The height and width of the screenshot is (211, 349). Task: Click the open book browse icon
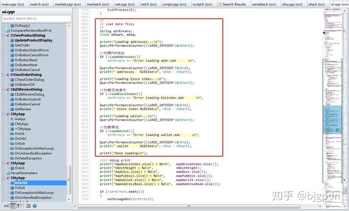click(28, 206)
